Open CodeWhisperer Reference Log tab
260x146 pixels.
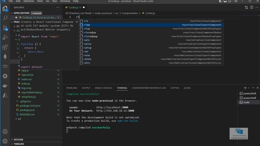click(149, 88)
